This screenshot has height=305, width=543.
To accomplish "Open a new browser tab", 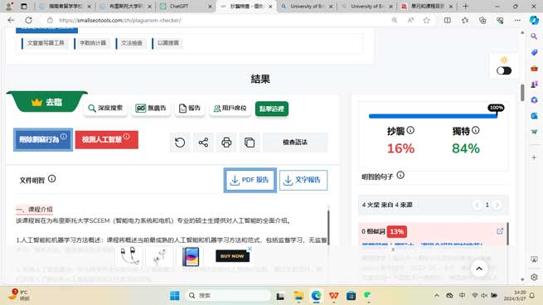I will click(465, 7).
